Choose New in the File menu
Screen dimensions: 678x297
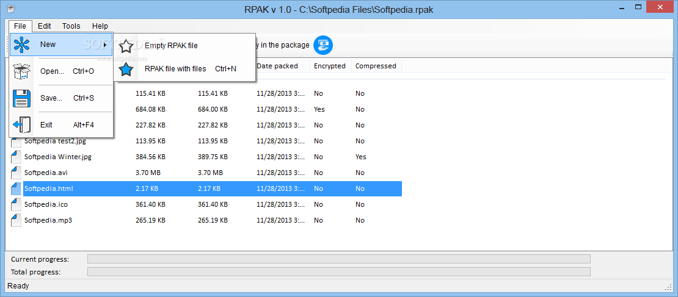[61, 45]
